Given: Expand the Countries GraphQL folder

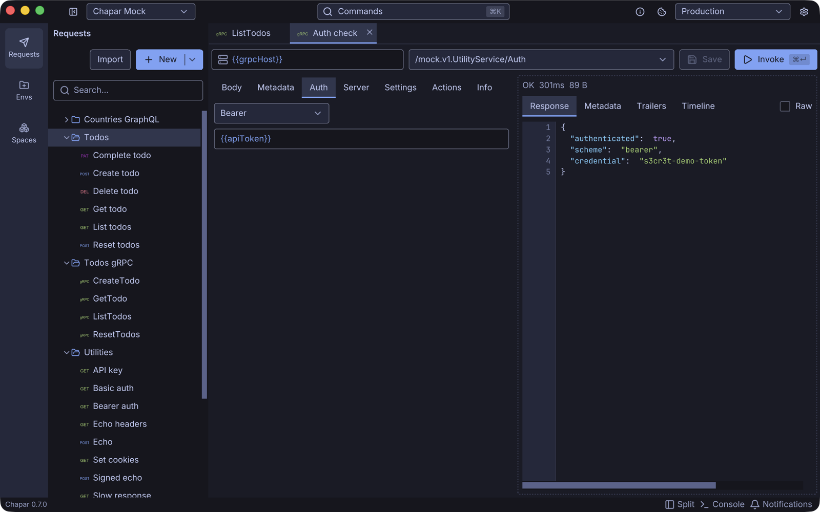Looking at the screenshot, I should pyautogui.click(x=66, y=119).
